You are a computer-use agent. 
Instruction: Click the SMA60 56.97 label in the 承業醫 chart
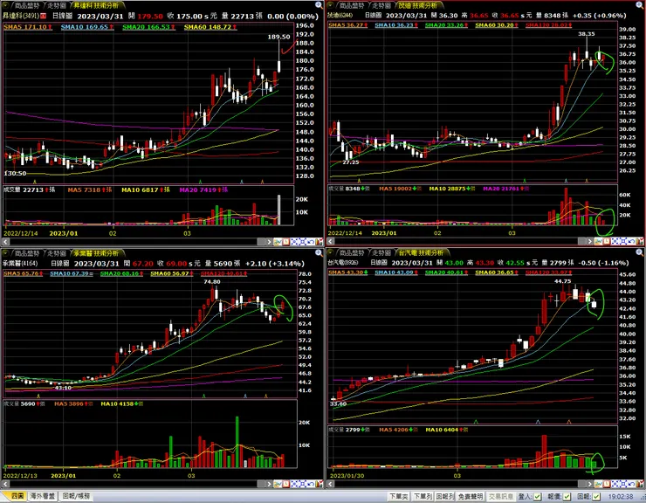[x=171, y=273]
